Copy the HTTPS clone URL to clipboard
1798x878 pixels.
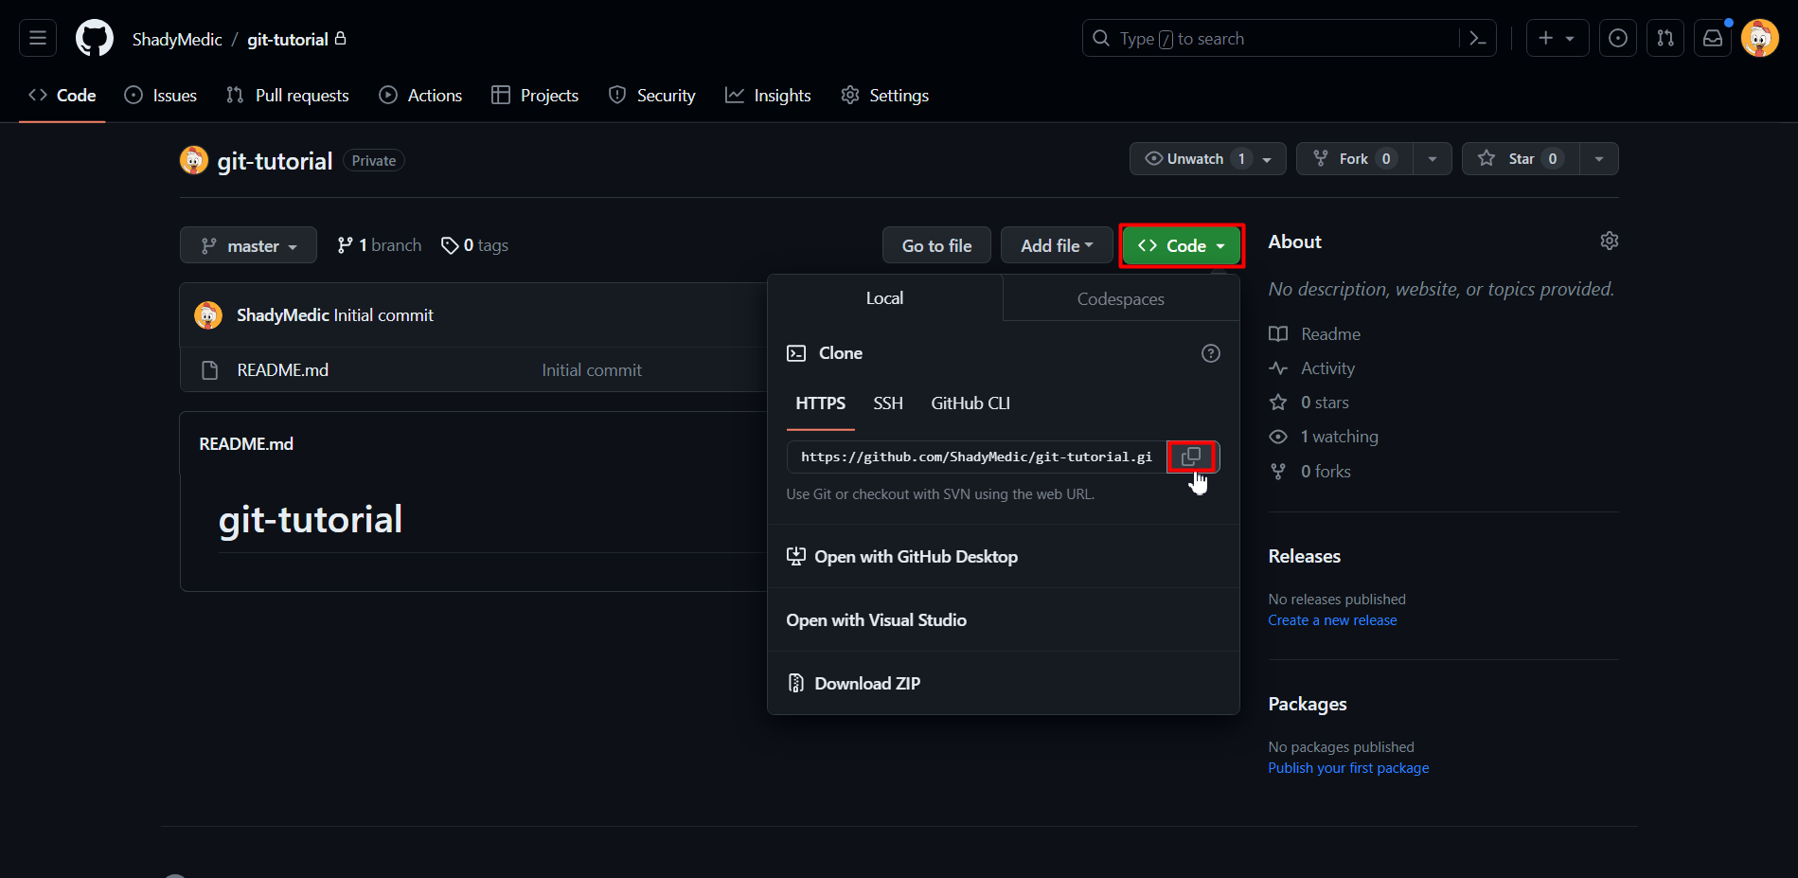(1191, 457)
